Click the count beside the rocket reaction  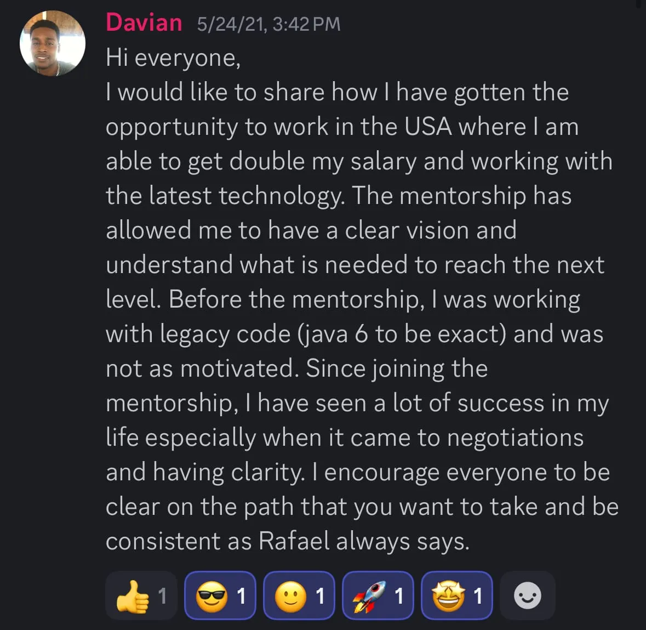(x=399, y=596)
